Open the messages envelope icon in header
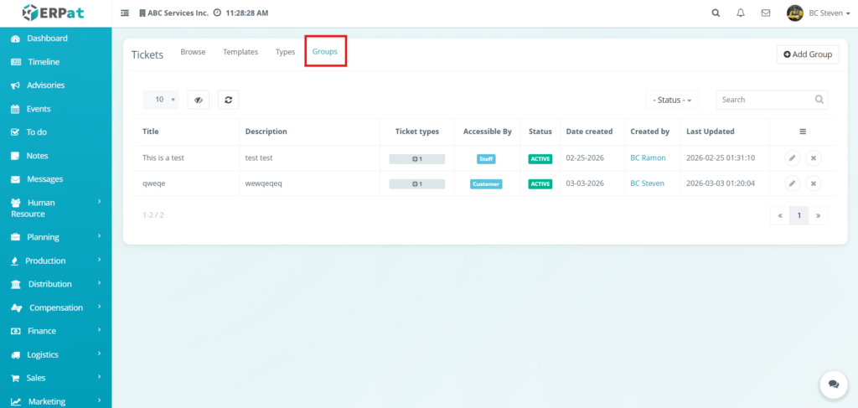 click(765, 13)
